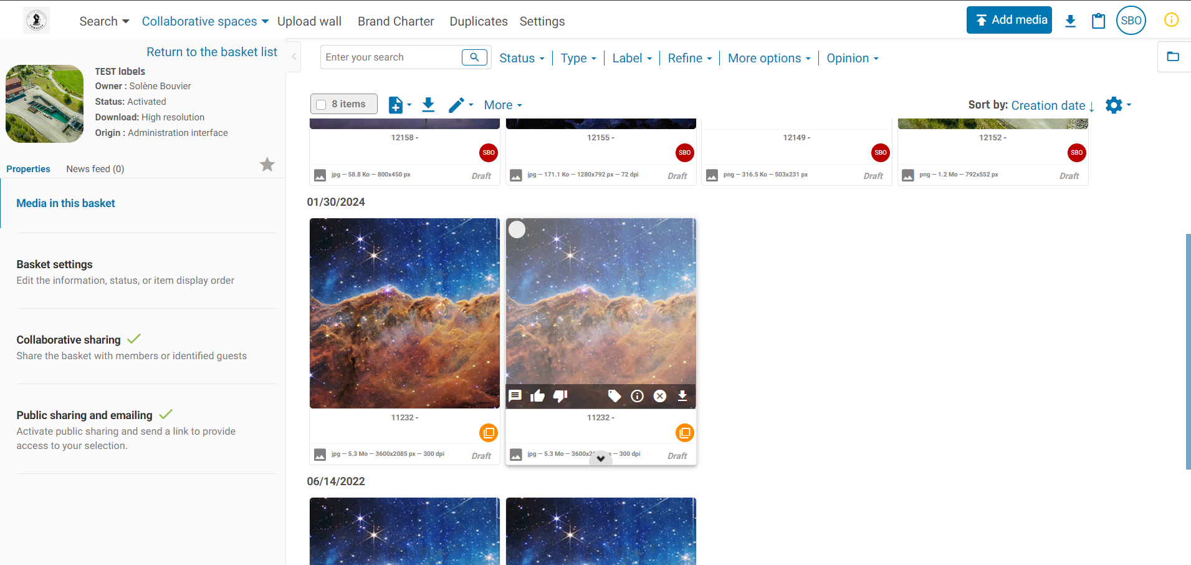Expand the Label filter dropdown

click(632, 58)
